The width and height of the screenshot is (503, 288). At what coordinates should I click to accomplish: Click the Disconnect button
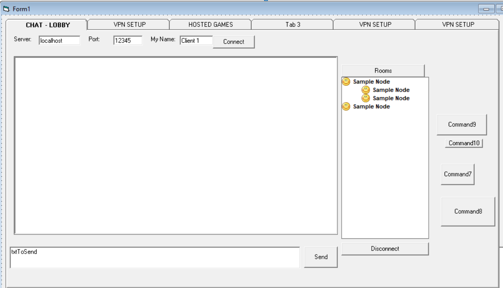tap(385, 248)
